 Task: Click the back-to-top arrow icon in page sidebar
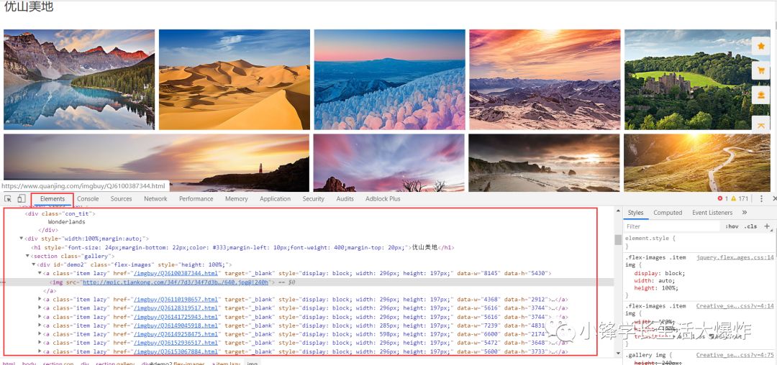761,124
